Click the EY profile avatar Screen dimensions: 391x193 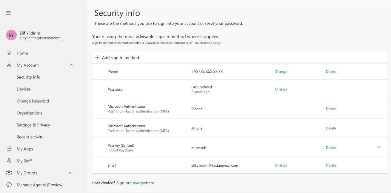pyautogui.click(x=11, y=35)
